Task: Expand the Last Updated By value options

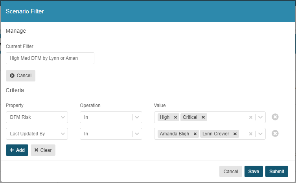Action: (x=261, y=134)
